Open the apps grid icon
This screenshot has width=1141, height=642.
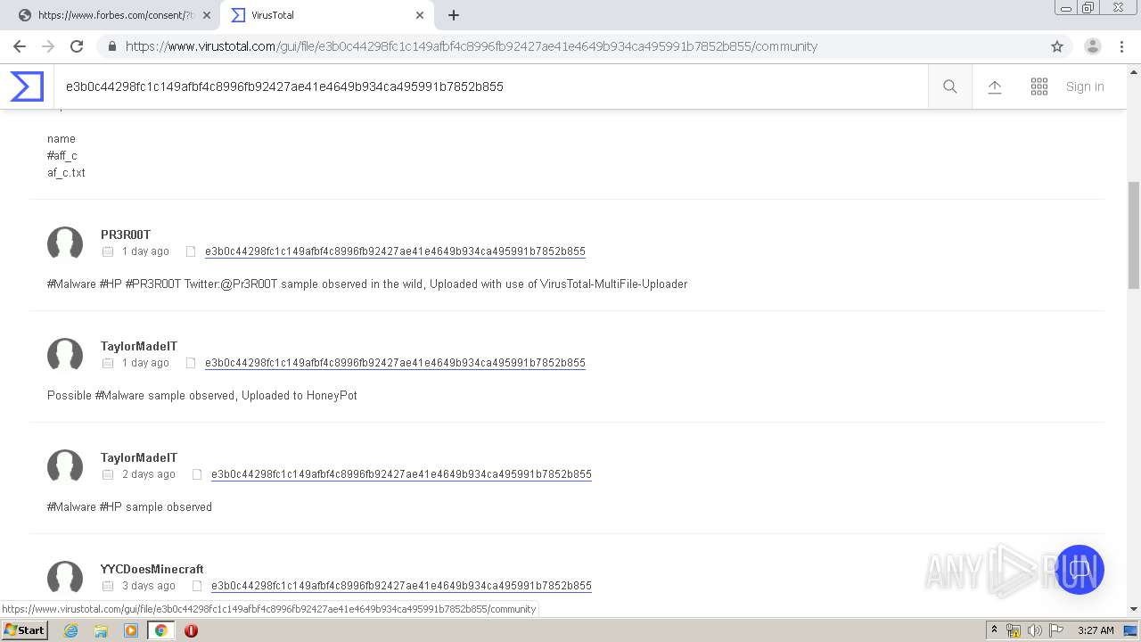(x=1039, y=86)
